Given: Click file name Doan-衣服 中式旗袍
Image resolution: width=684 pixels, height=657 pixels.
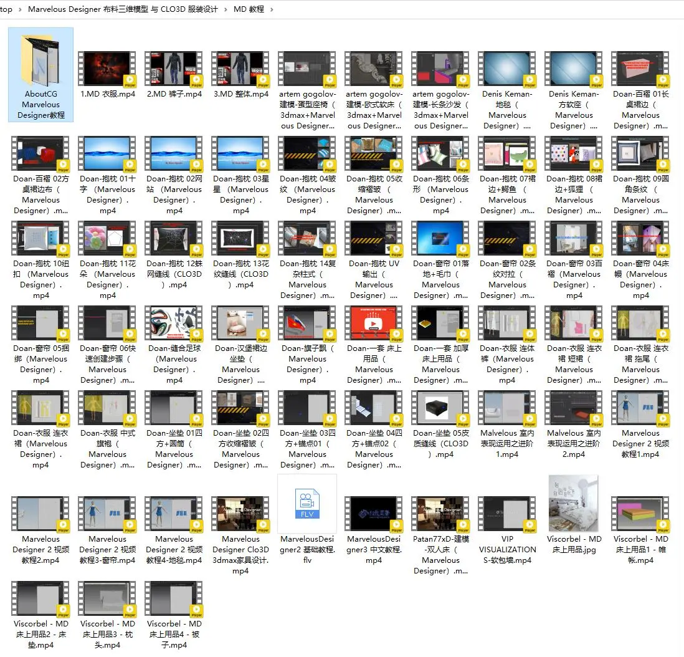Looking at the screenshot, I should point(107,449).
